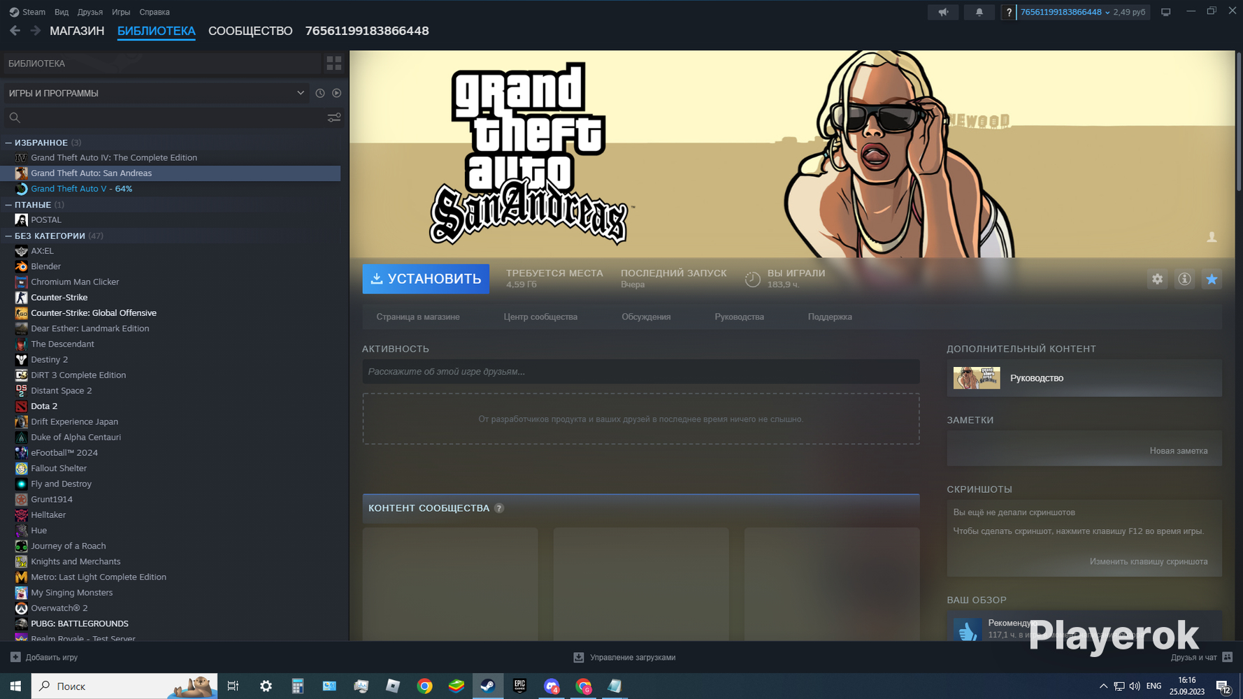Show game info icon
The width and height of the screenshot is (1243, 699).
tap(1184, 279)
